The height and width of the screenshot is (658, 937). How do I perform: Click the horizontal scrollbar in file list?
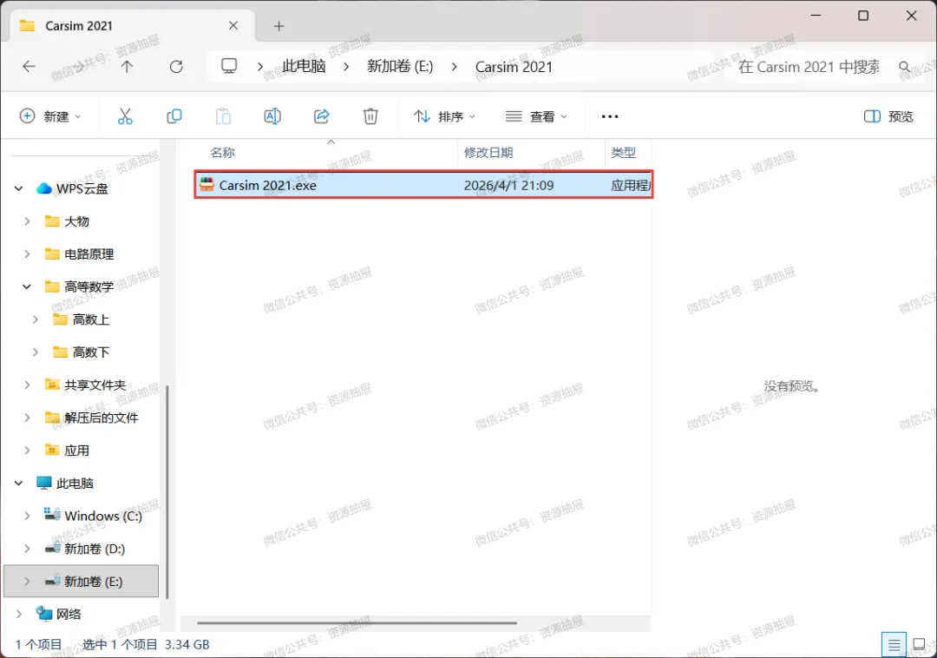pyautogui.click(x=357, y=622)
